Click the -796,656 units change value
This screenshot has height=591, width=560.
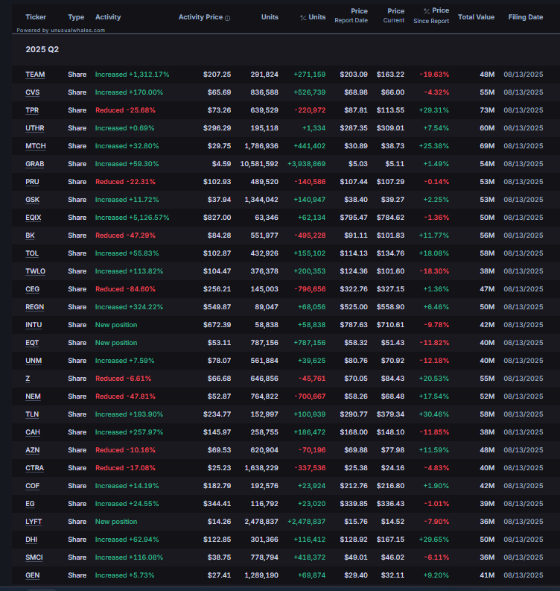click(x=310, y=289)
